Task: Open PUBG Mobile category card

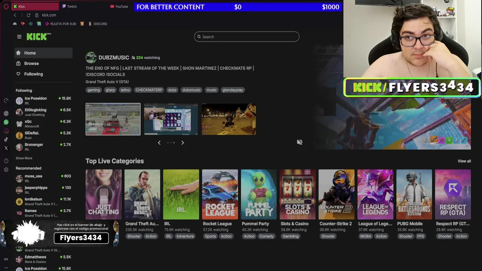Action: click(414, 194)
